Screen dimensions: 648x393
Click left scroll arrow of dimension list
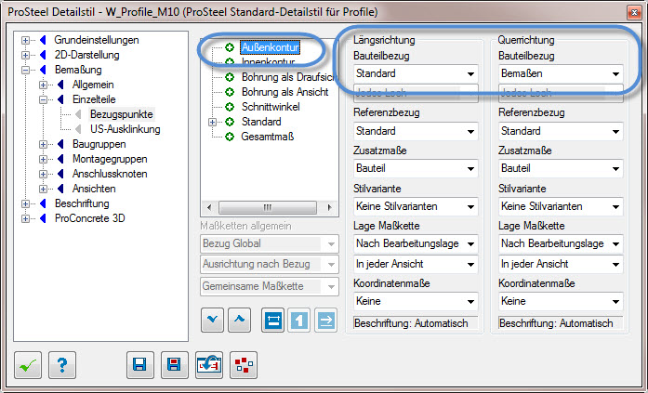209,207
